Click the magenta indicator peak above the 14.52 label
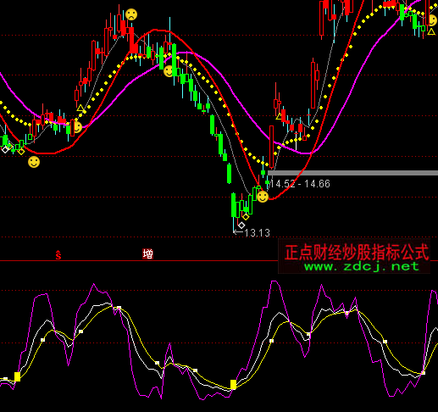This screenshot has width=438, height=412. click(274, 281)
